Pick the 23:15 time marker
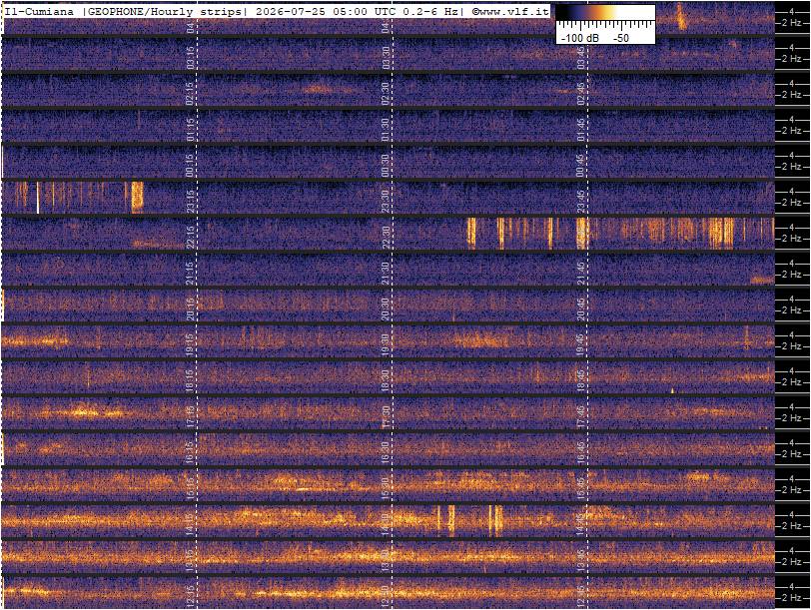Screen dimensions: 811x610 pos(190,201)
